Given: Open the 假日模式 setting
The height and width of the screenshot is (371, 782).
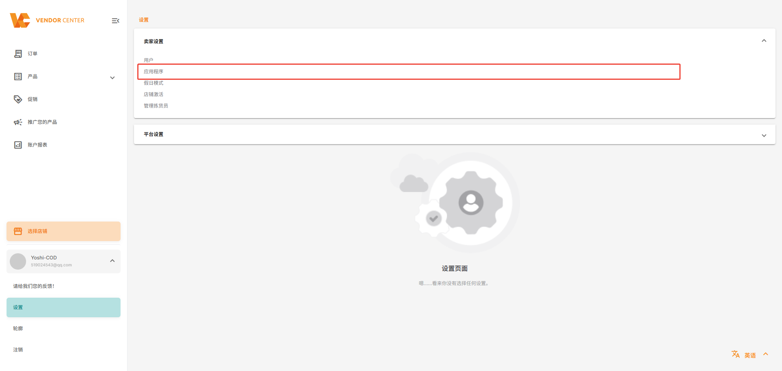Looking at the screenshot, I should 154,83.
